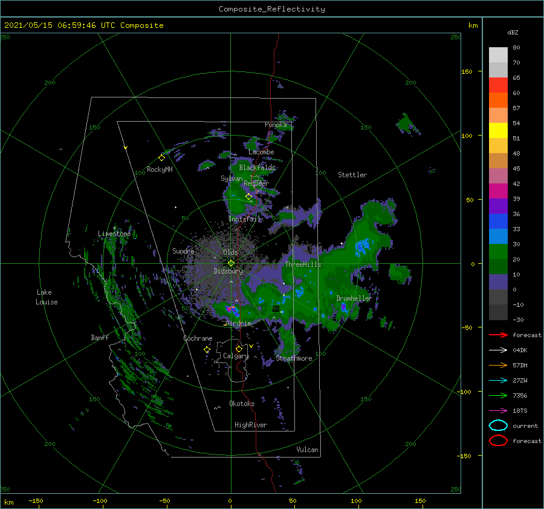544x509 pixels.
Task: Click the red color swatch at 60 dBZ
Action: 498,85
